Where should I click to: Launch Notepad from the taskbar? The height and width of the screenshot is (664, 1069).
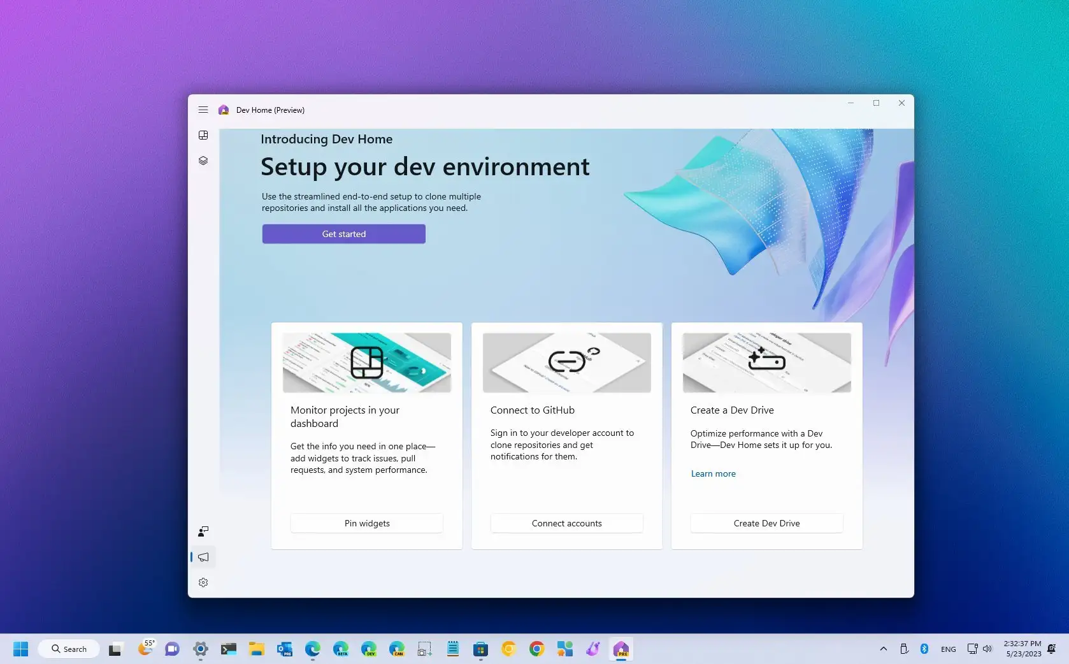[452, 649]
